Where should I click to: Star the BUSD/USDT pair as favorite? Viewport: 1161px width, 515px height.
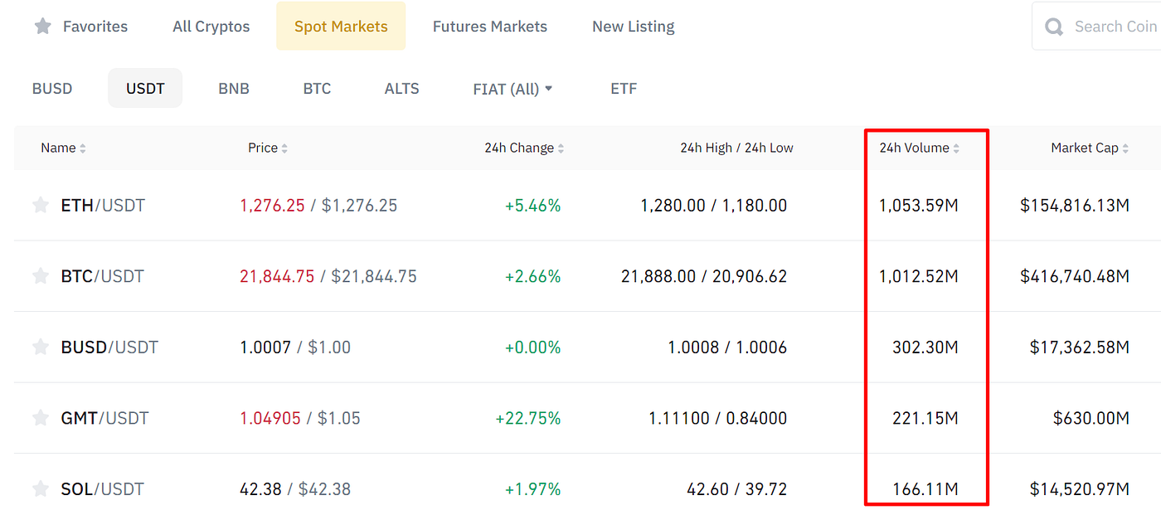click(x=40, y=347)
